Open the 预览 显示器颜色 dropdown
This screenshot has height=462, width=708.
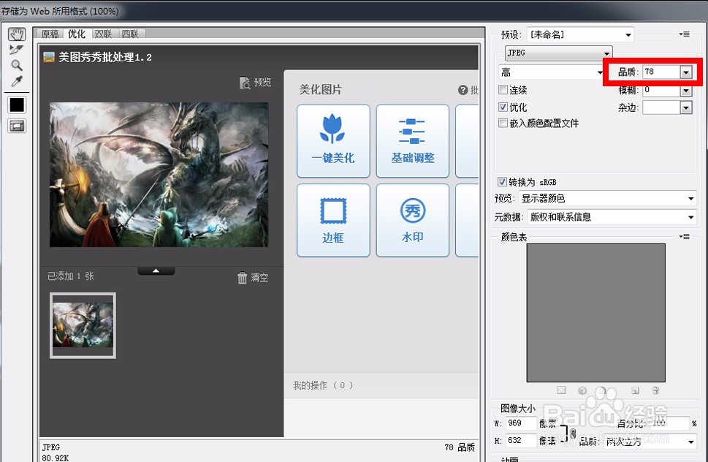coord(607,198)
